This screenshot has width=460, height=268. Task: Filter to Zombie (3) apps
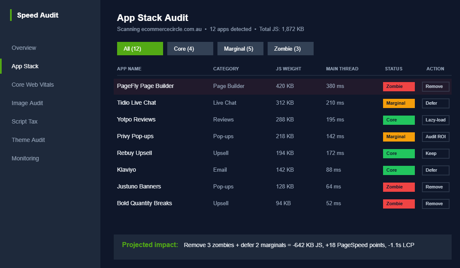[291, 49]
